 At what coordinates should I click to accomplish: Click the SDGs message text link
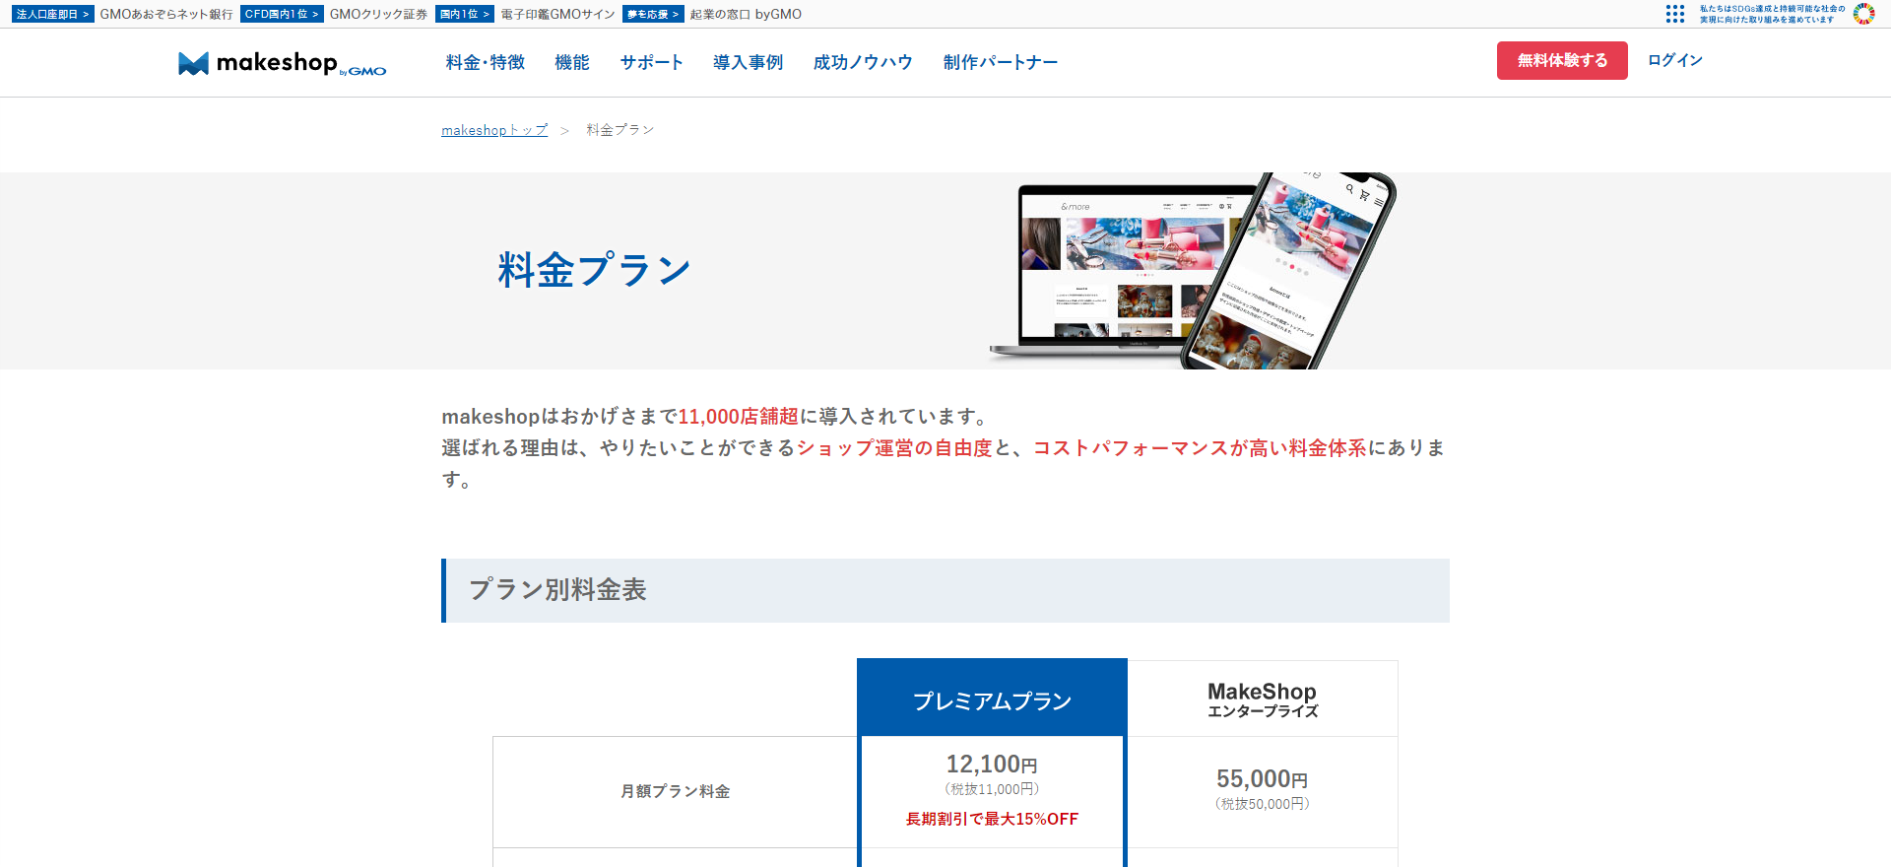[1772, 14]
